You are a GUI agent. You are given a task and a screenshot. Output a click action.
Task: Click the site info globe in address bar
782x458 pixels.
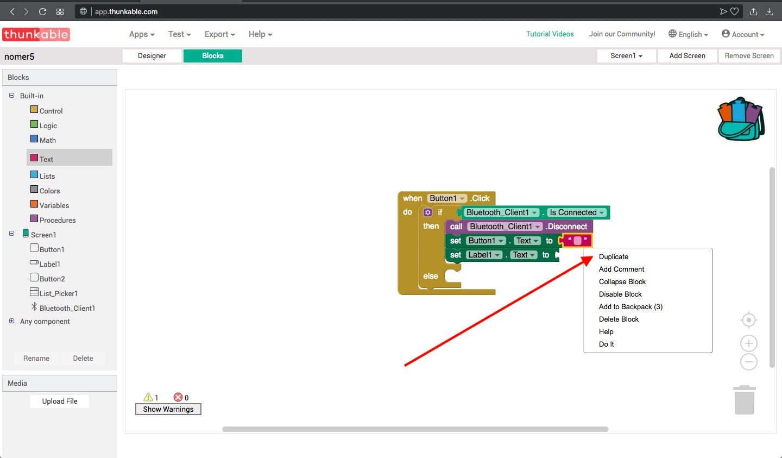(83, 11)
